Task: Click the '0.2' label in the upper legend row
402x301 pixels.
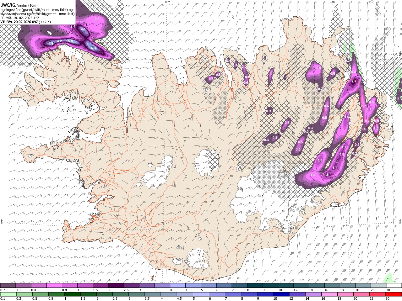Action: tap(3, 290)
